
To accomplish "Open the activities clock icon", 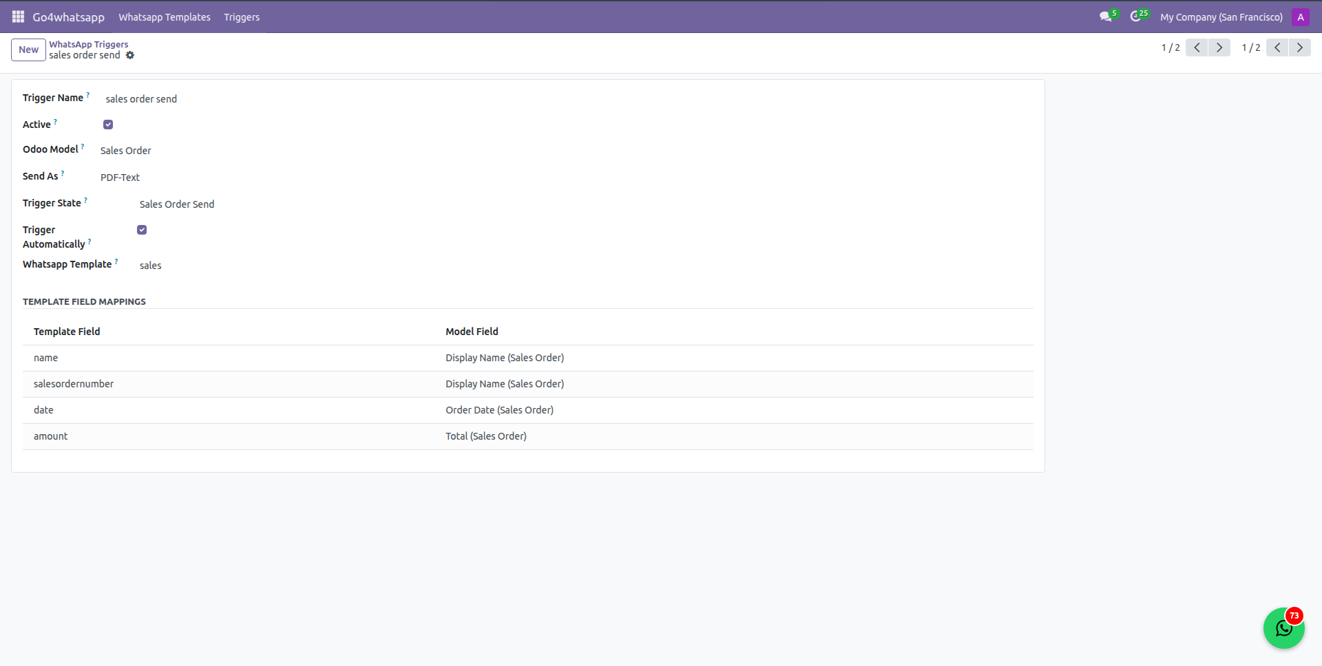I will point(1135,17).
